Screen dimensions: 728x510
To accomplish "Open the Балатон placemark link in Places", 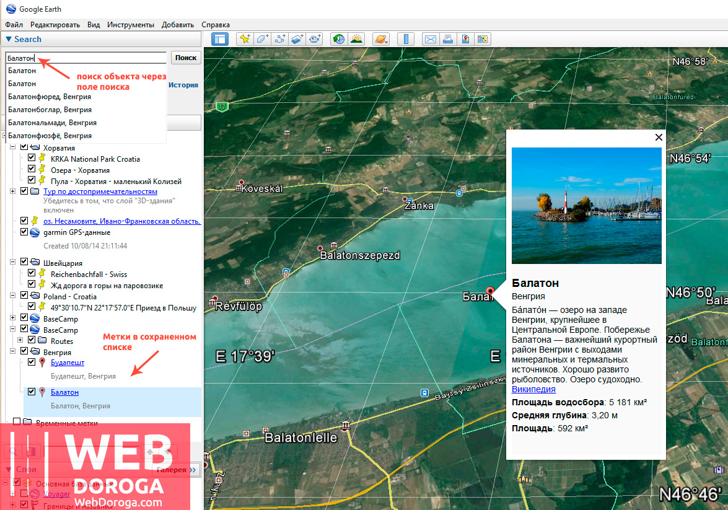I will pos(64,392).
